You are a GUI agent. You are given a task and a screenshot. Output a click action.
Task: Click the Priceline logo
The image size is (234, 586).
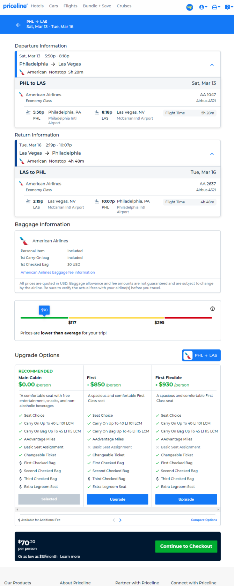tap(15, 6)
